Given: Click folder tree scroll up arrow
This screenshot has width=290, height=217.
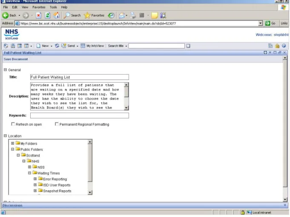Looking at the screenshot, I should click(90, 142).
